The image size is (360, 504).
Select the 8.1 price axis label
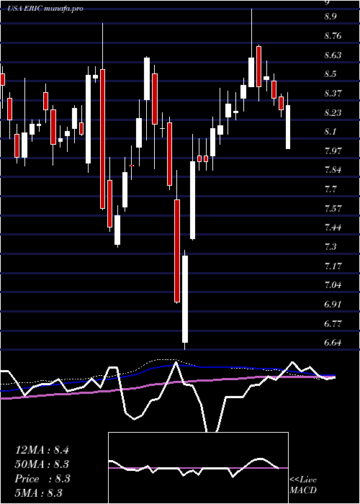(x=330, y=132)
